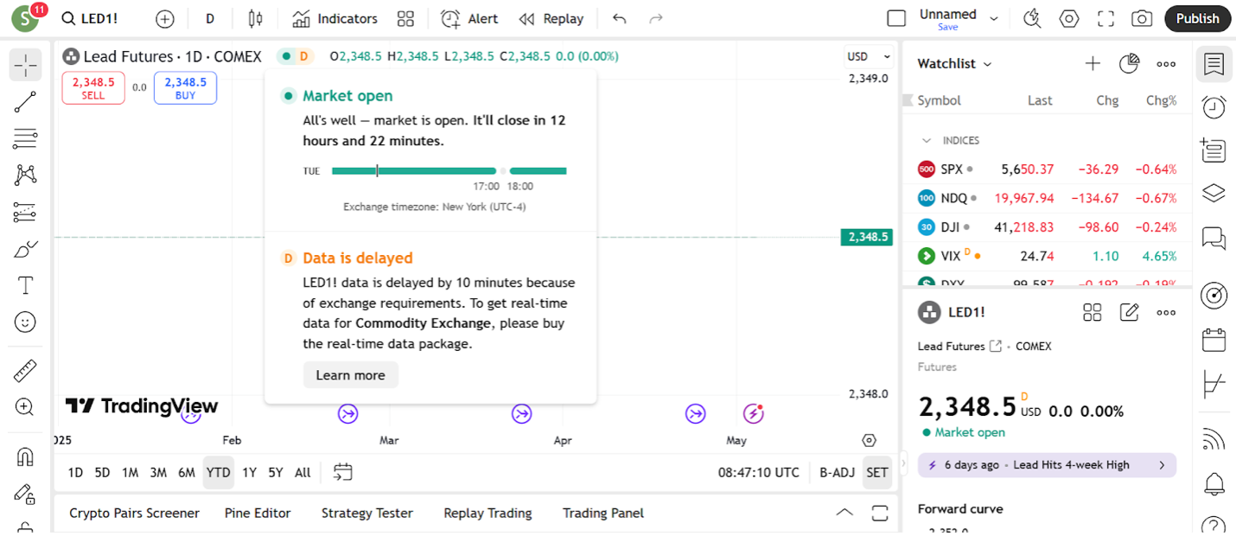Open the user profile avatar menu
The width and height of the screenshot is (1236, 536).
click(25, 19)
